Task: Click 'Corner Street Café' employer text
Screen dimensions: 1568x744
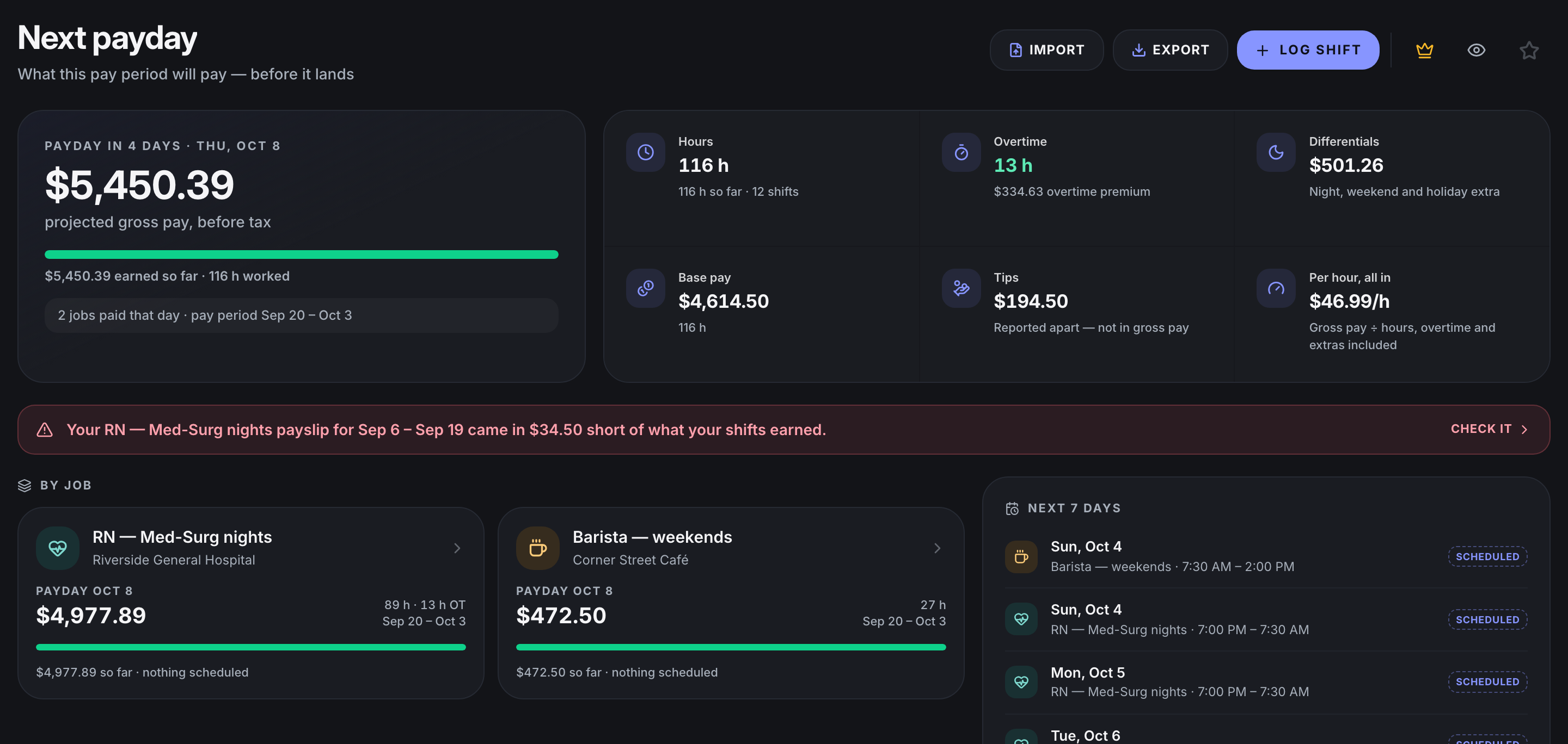Action: coord(630,560)
